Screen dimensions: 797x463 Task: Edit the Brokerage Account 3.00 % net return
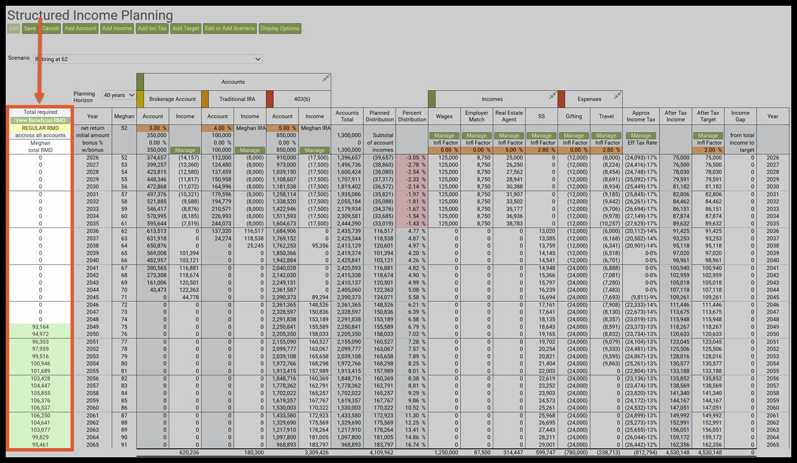pos(153,128)
